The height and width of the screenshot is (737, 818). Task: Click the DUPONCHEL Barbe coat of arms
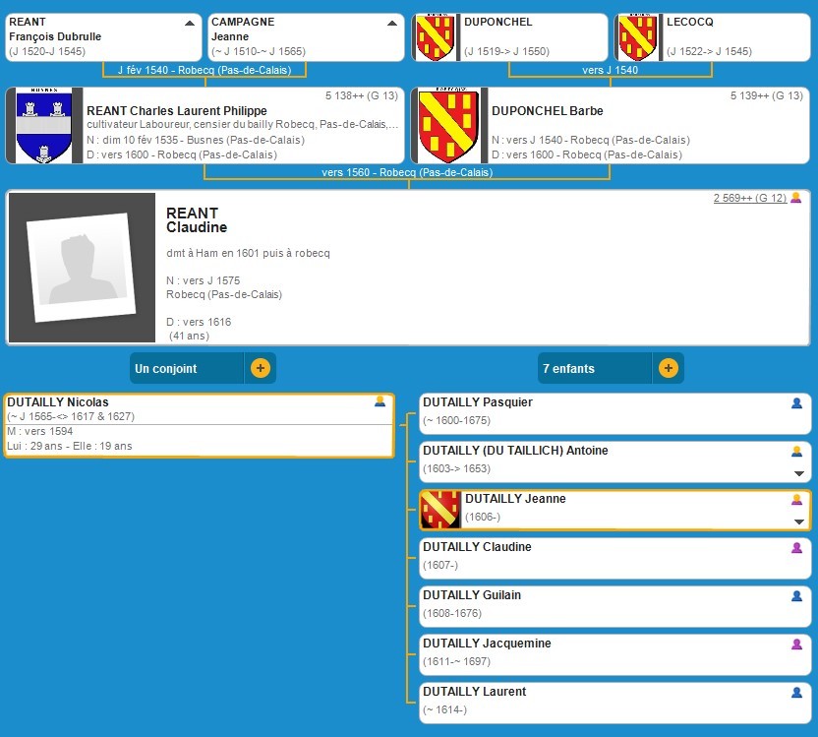click(448, 125)
